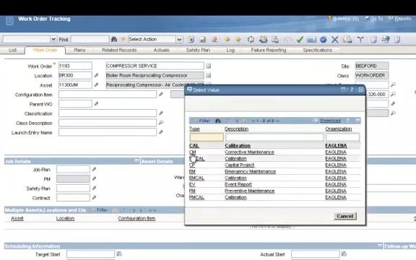Open the Specifications tab
Image resolution: width=416 pixels, height=260 pixels.
pyautogui.click(x=317, y=50)
